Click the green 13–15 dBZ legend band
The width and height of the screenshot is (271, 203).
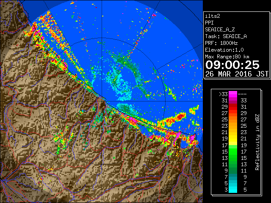tap(233, 158)
